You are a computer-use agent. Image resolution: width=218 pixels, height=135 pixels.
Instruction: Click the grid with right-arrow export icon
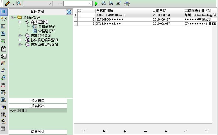coord(3,56)
